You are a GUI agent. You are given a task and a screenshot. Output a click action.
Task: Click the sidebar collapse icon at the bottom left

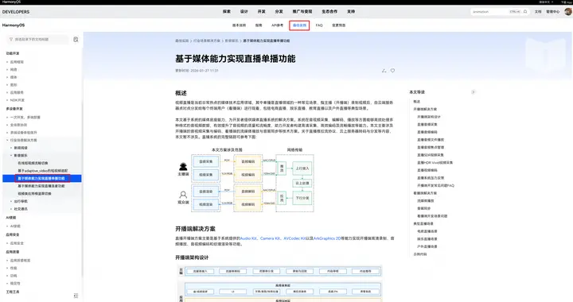(x=76, y=296)
